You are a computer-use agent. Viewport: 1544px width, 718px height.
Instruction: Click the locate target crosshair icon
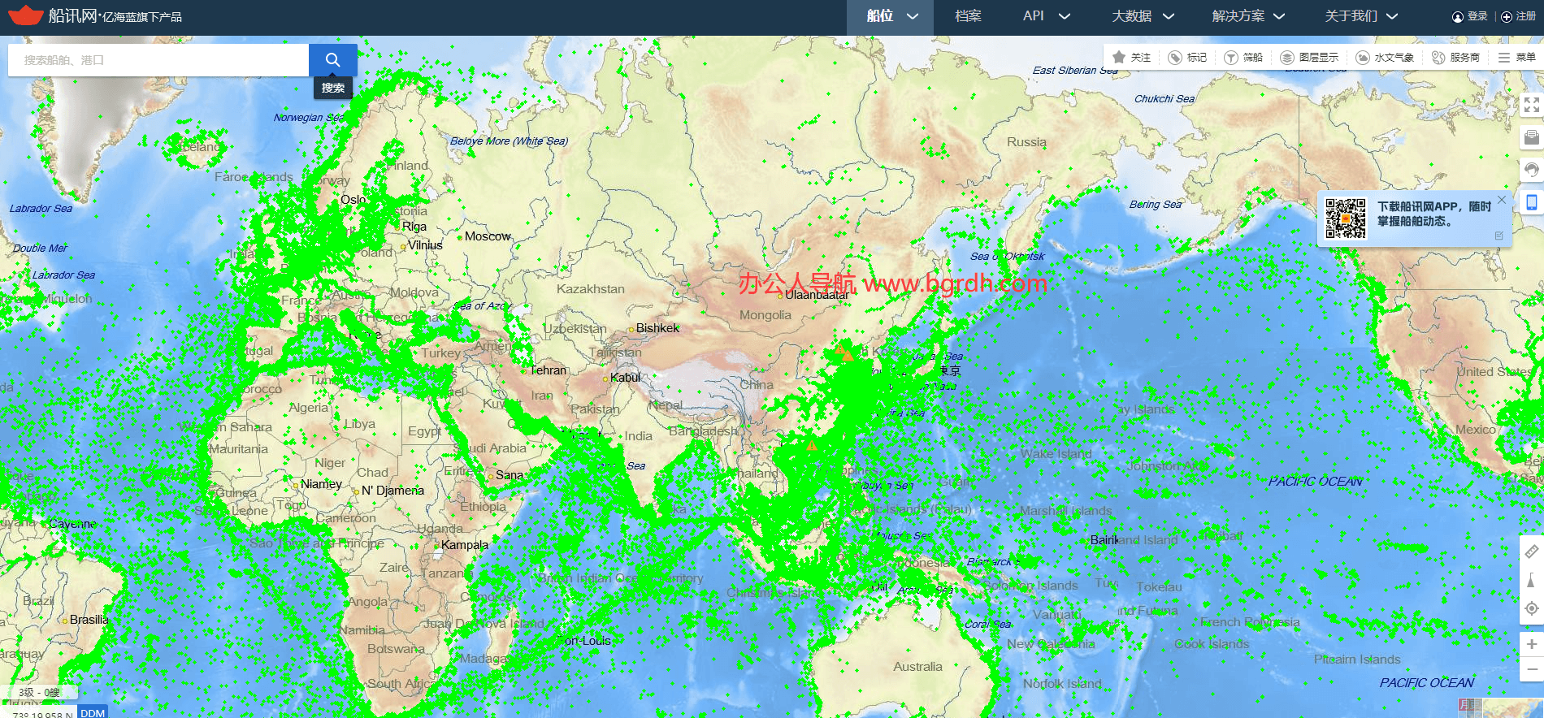point(1531,608)
